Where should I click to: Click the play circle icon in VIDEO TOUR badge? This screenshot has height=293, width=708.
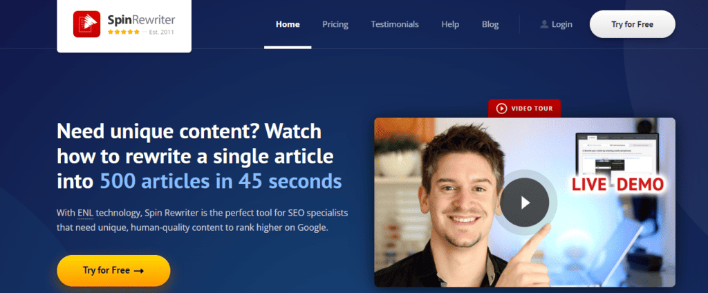pos(501,108)
